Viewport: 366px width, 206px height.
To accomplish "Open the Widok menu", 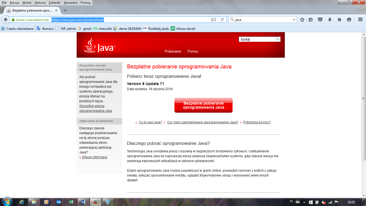I will [x=27, y=3].
